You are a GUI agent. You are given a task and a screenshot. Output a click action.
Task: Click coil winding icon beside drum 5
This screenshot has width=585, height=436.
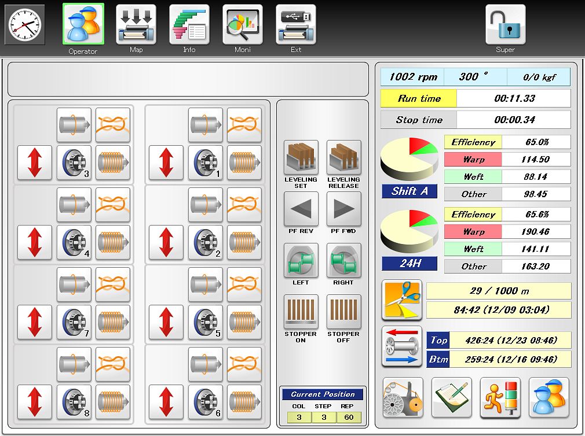point(244,322)
